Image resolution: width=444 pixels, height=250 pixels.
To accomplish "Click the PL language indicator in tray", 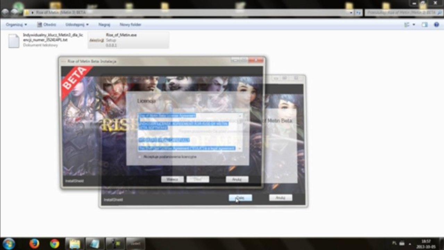I will (x=395, y=243).
